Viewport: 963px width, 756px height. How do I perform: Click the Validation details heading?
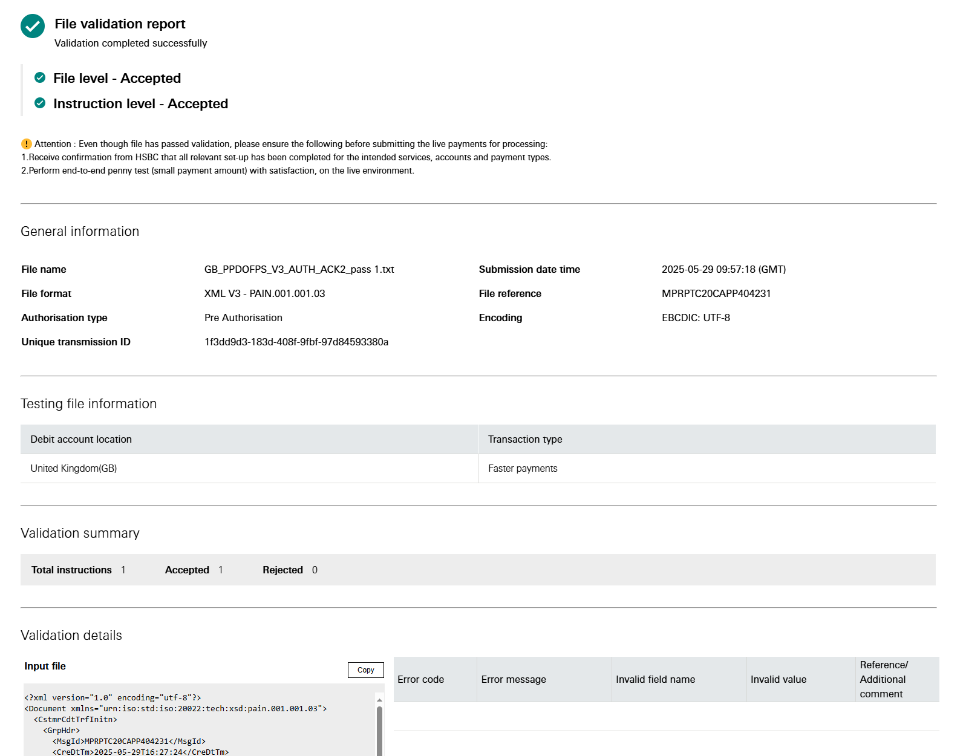pos(71,635)
